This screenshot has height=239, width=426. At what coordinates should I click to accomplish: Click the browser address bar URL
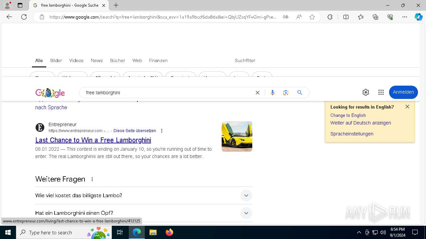[163, 17]
